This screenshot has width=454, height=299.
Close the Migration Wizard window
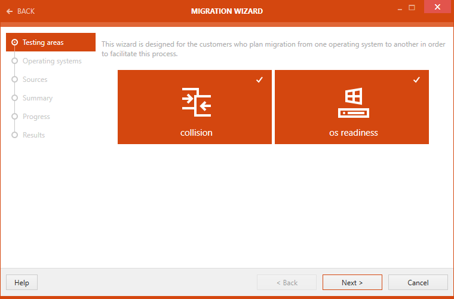(438, 7)
